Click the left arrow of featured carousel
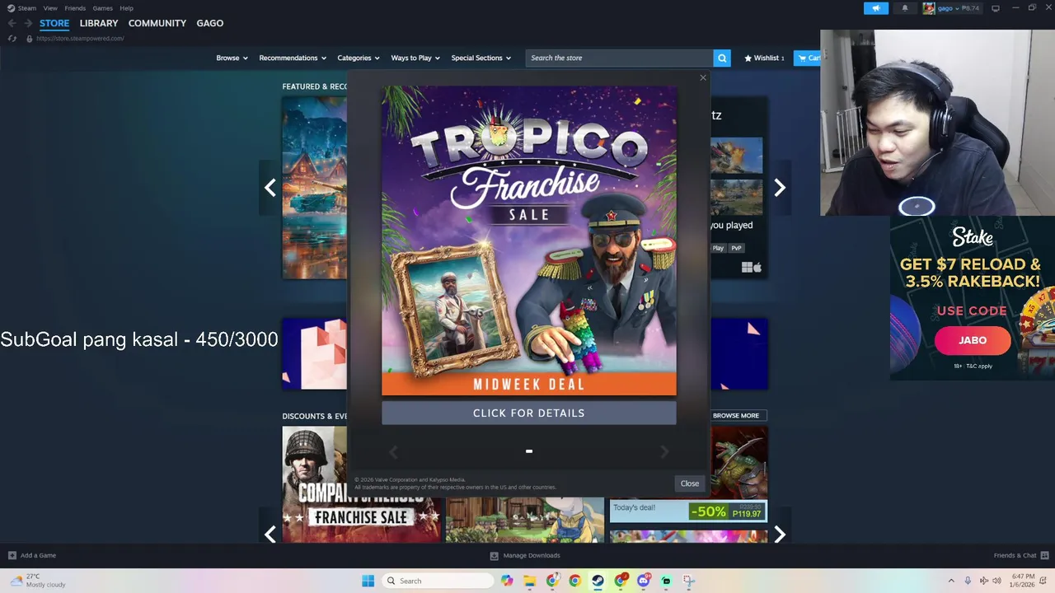Screen dimensions: 1055x593 tap(270, 188)
